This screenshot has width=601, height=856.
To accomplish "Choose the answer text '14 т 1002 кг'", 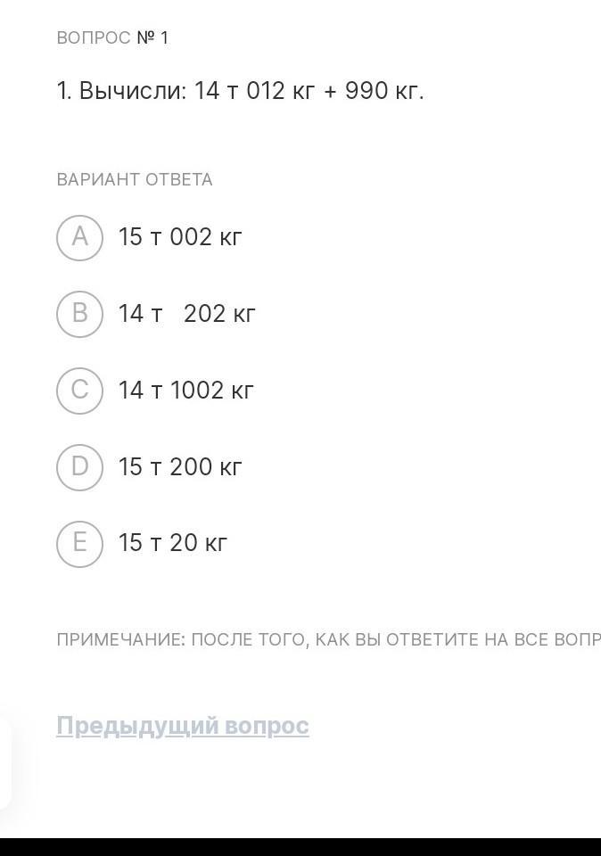I will click(185, 391).
